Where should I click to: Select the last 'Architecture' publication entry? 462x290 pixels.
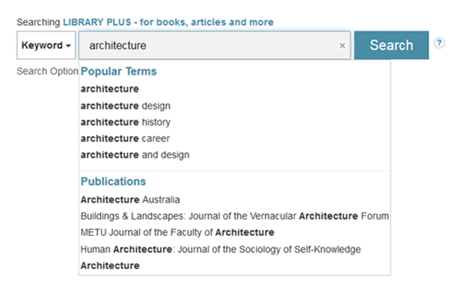tap(110, 265)
